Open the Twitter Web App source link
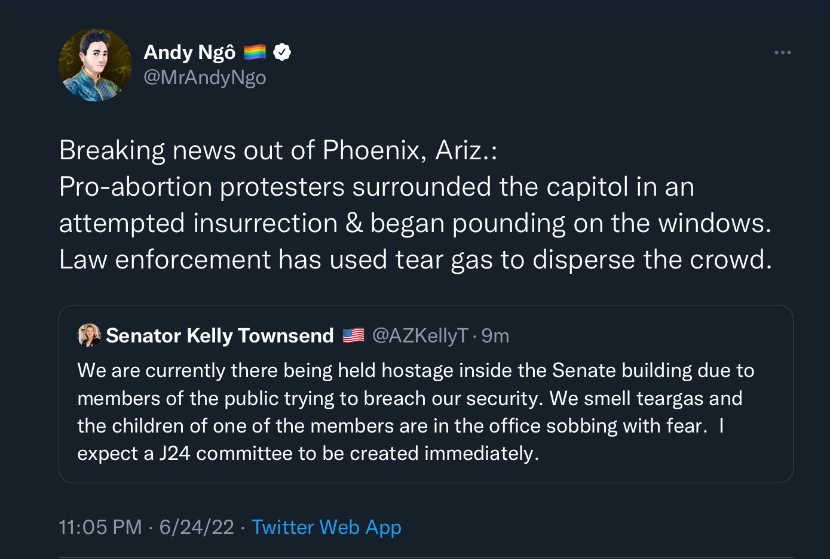830x559 pixels. [326, 527]
